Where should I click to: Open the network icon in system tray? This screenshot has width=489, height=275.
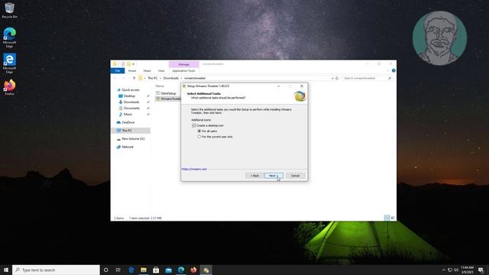point(450,270)
